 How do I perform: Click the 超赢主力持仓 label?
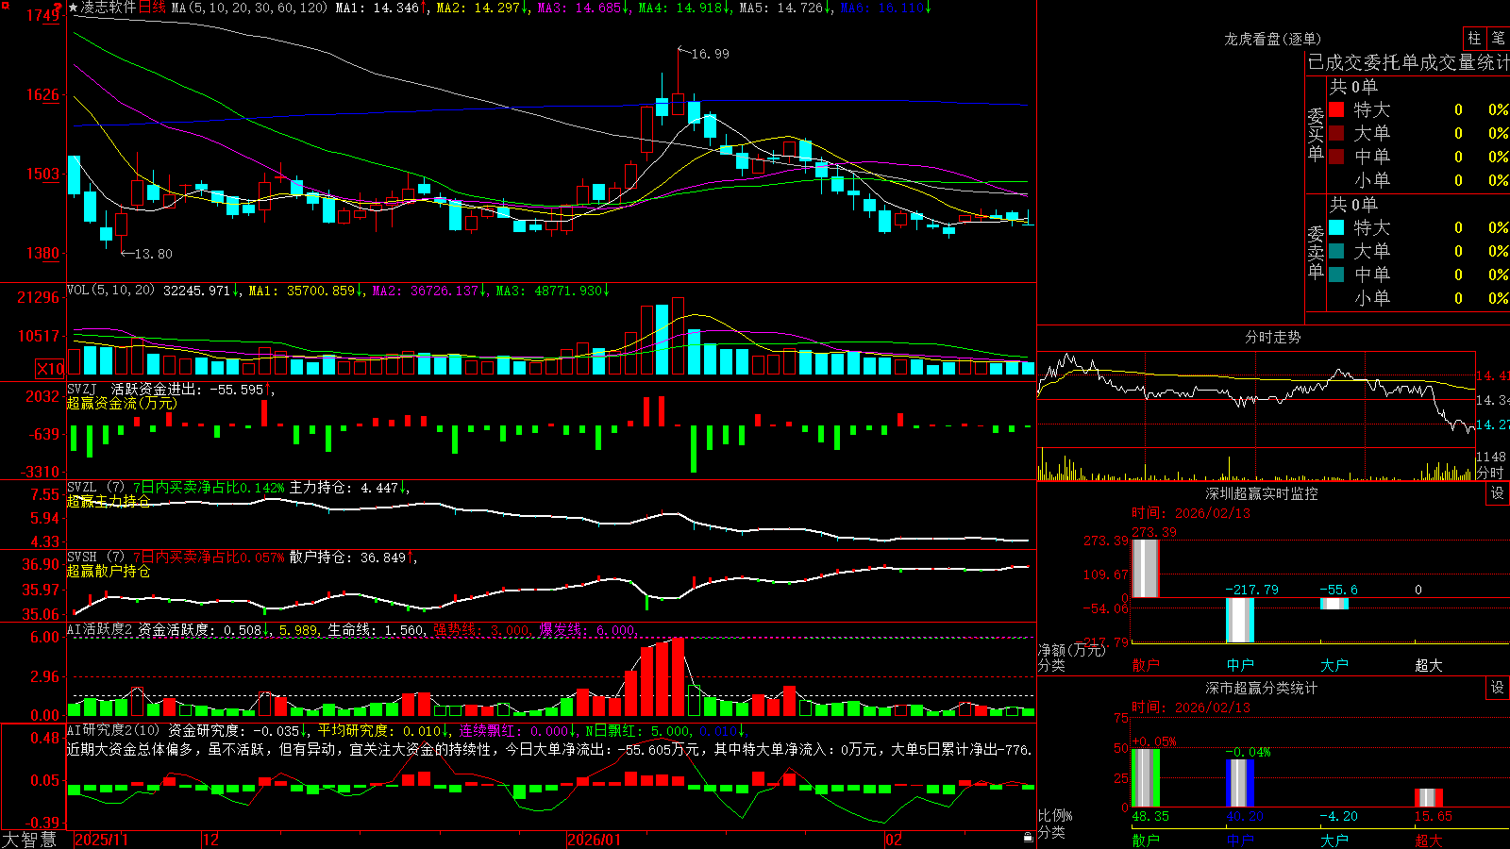coord(109,501)
